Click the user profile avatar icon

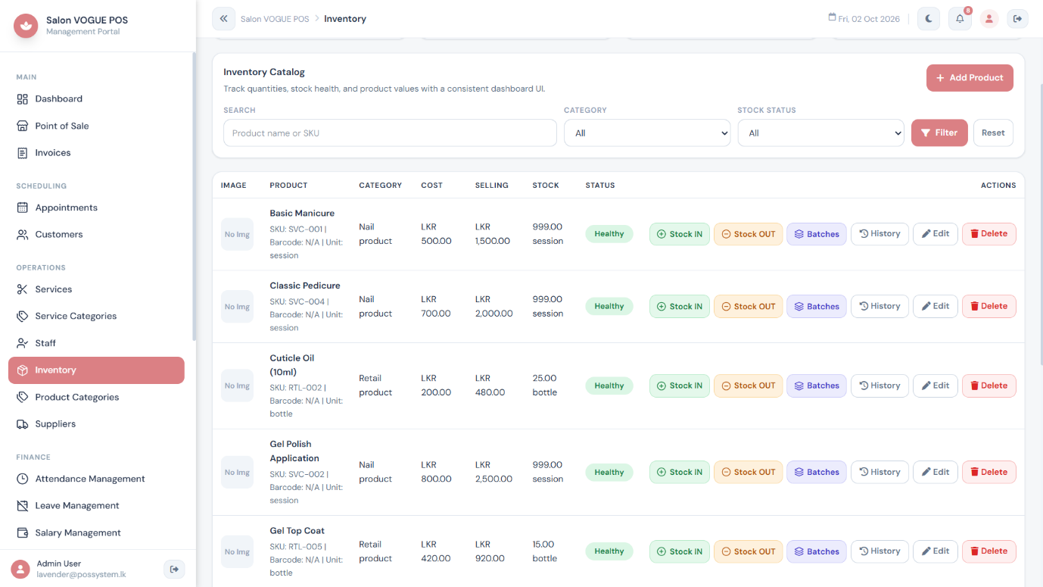click(989, 19)
